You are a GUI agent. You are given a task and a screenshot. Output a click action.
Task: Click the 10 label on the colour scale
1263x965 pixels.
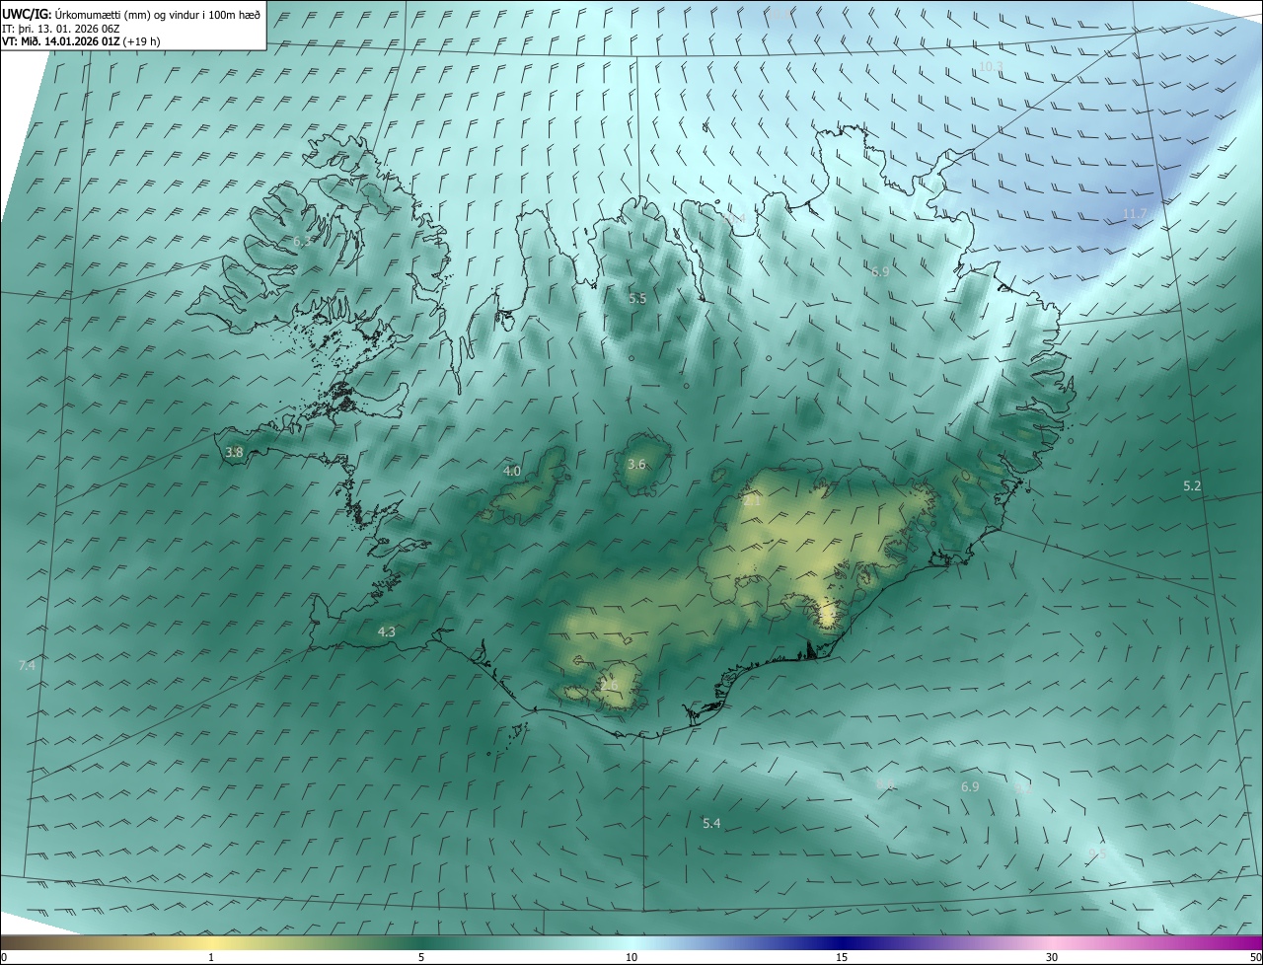click(x=631, y=957)
